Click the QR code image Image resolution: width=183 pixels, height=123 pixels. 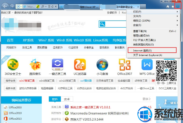[x=166, y=71]
